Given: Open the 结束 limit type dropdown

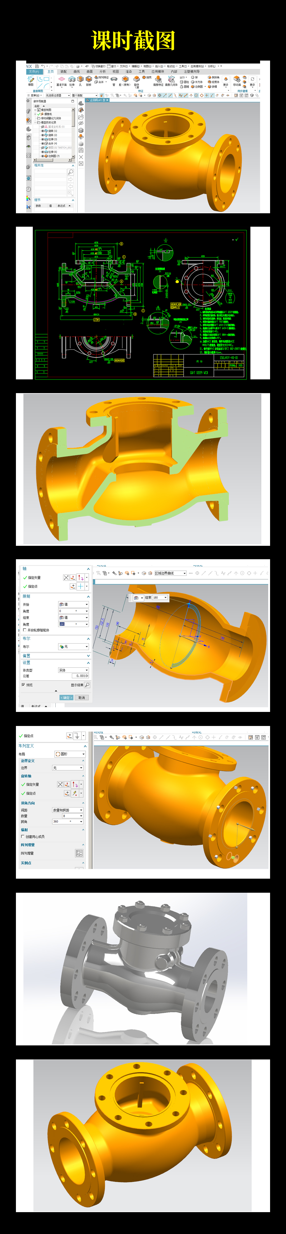Looking at the screenshot, I should (73, 618).
